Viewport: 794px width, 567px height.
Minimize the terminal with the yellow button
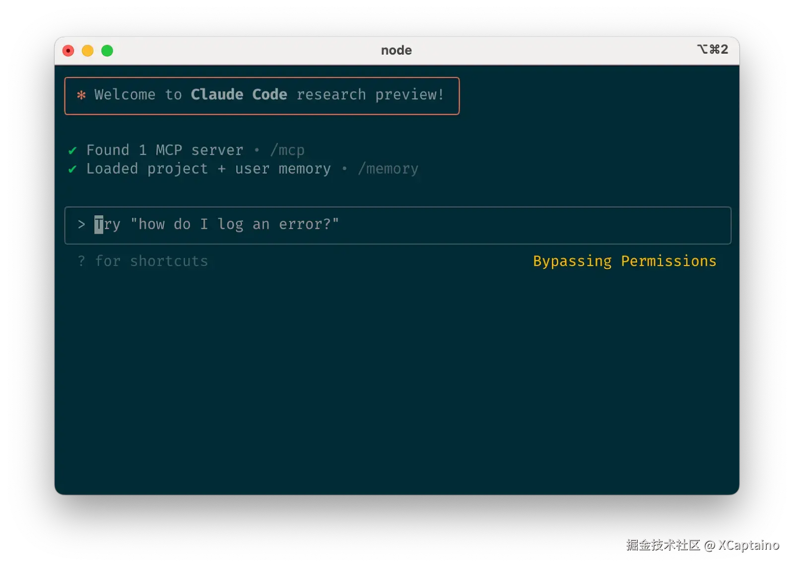tap(88, 51)
